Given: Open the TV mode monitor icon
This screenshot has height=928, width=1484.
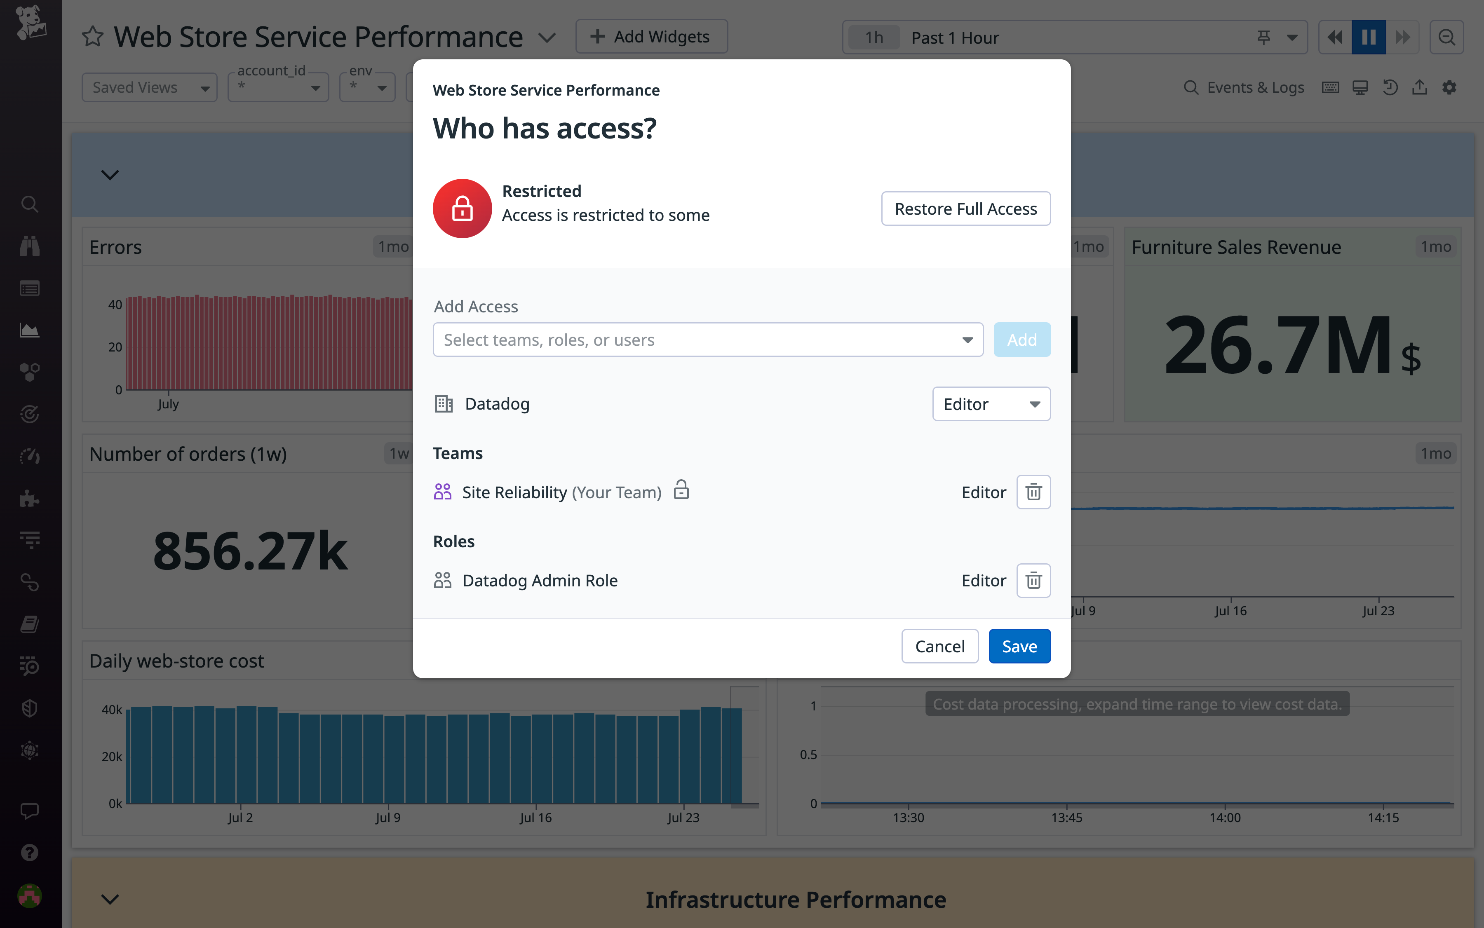Looking at the screenshot, I should point(1360,87).
